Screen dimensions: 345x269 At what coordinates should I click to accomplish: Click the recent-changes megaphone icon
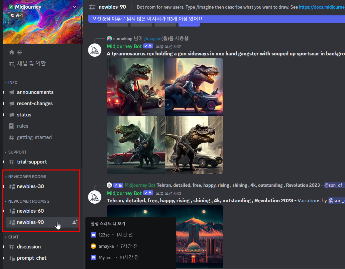[x=11, y=103]
